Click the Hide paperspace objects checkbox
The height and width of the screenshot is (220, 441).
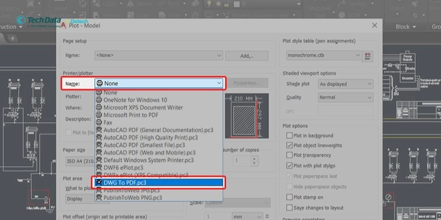click(x=289, y=186)
